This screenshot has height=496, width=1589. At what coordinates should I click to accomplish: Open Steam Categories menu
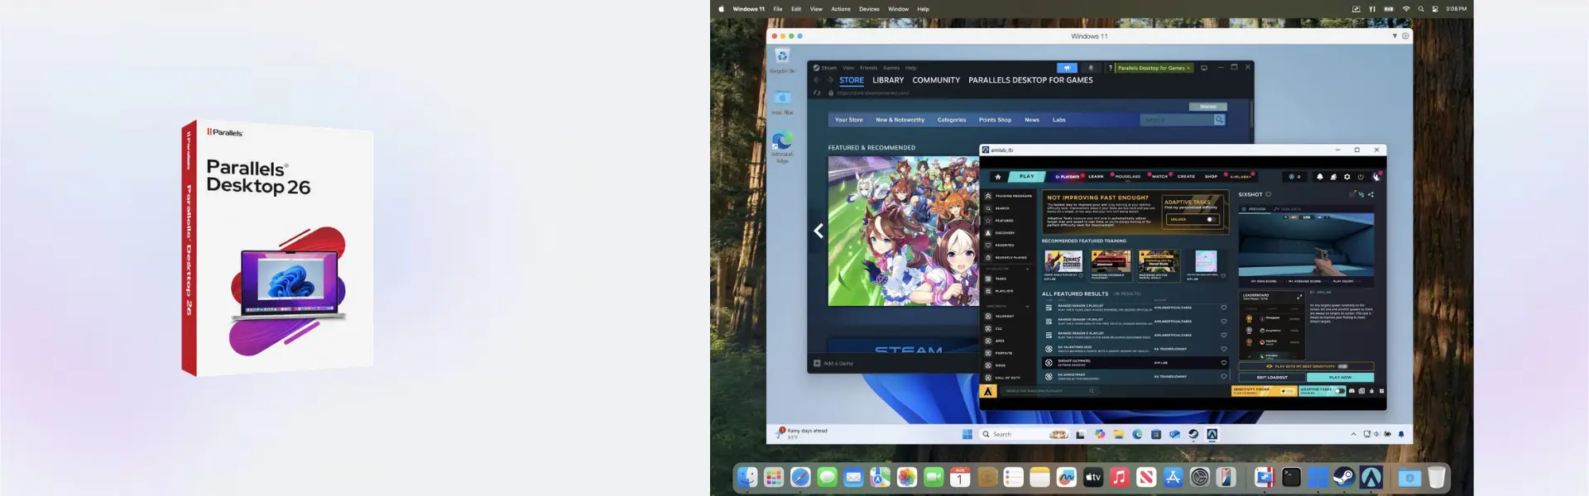pyautogui.click(x=952, y=120)
